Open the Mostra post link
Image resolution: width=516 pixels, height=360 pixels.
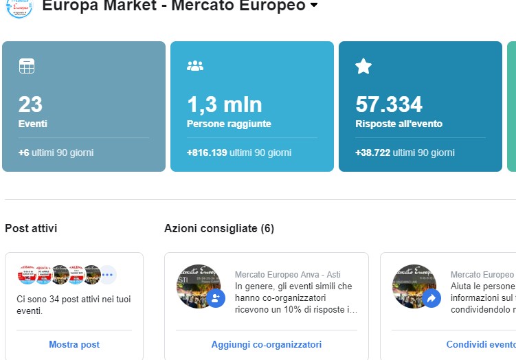coord(74,344)
